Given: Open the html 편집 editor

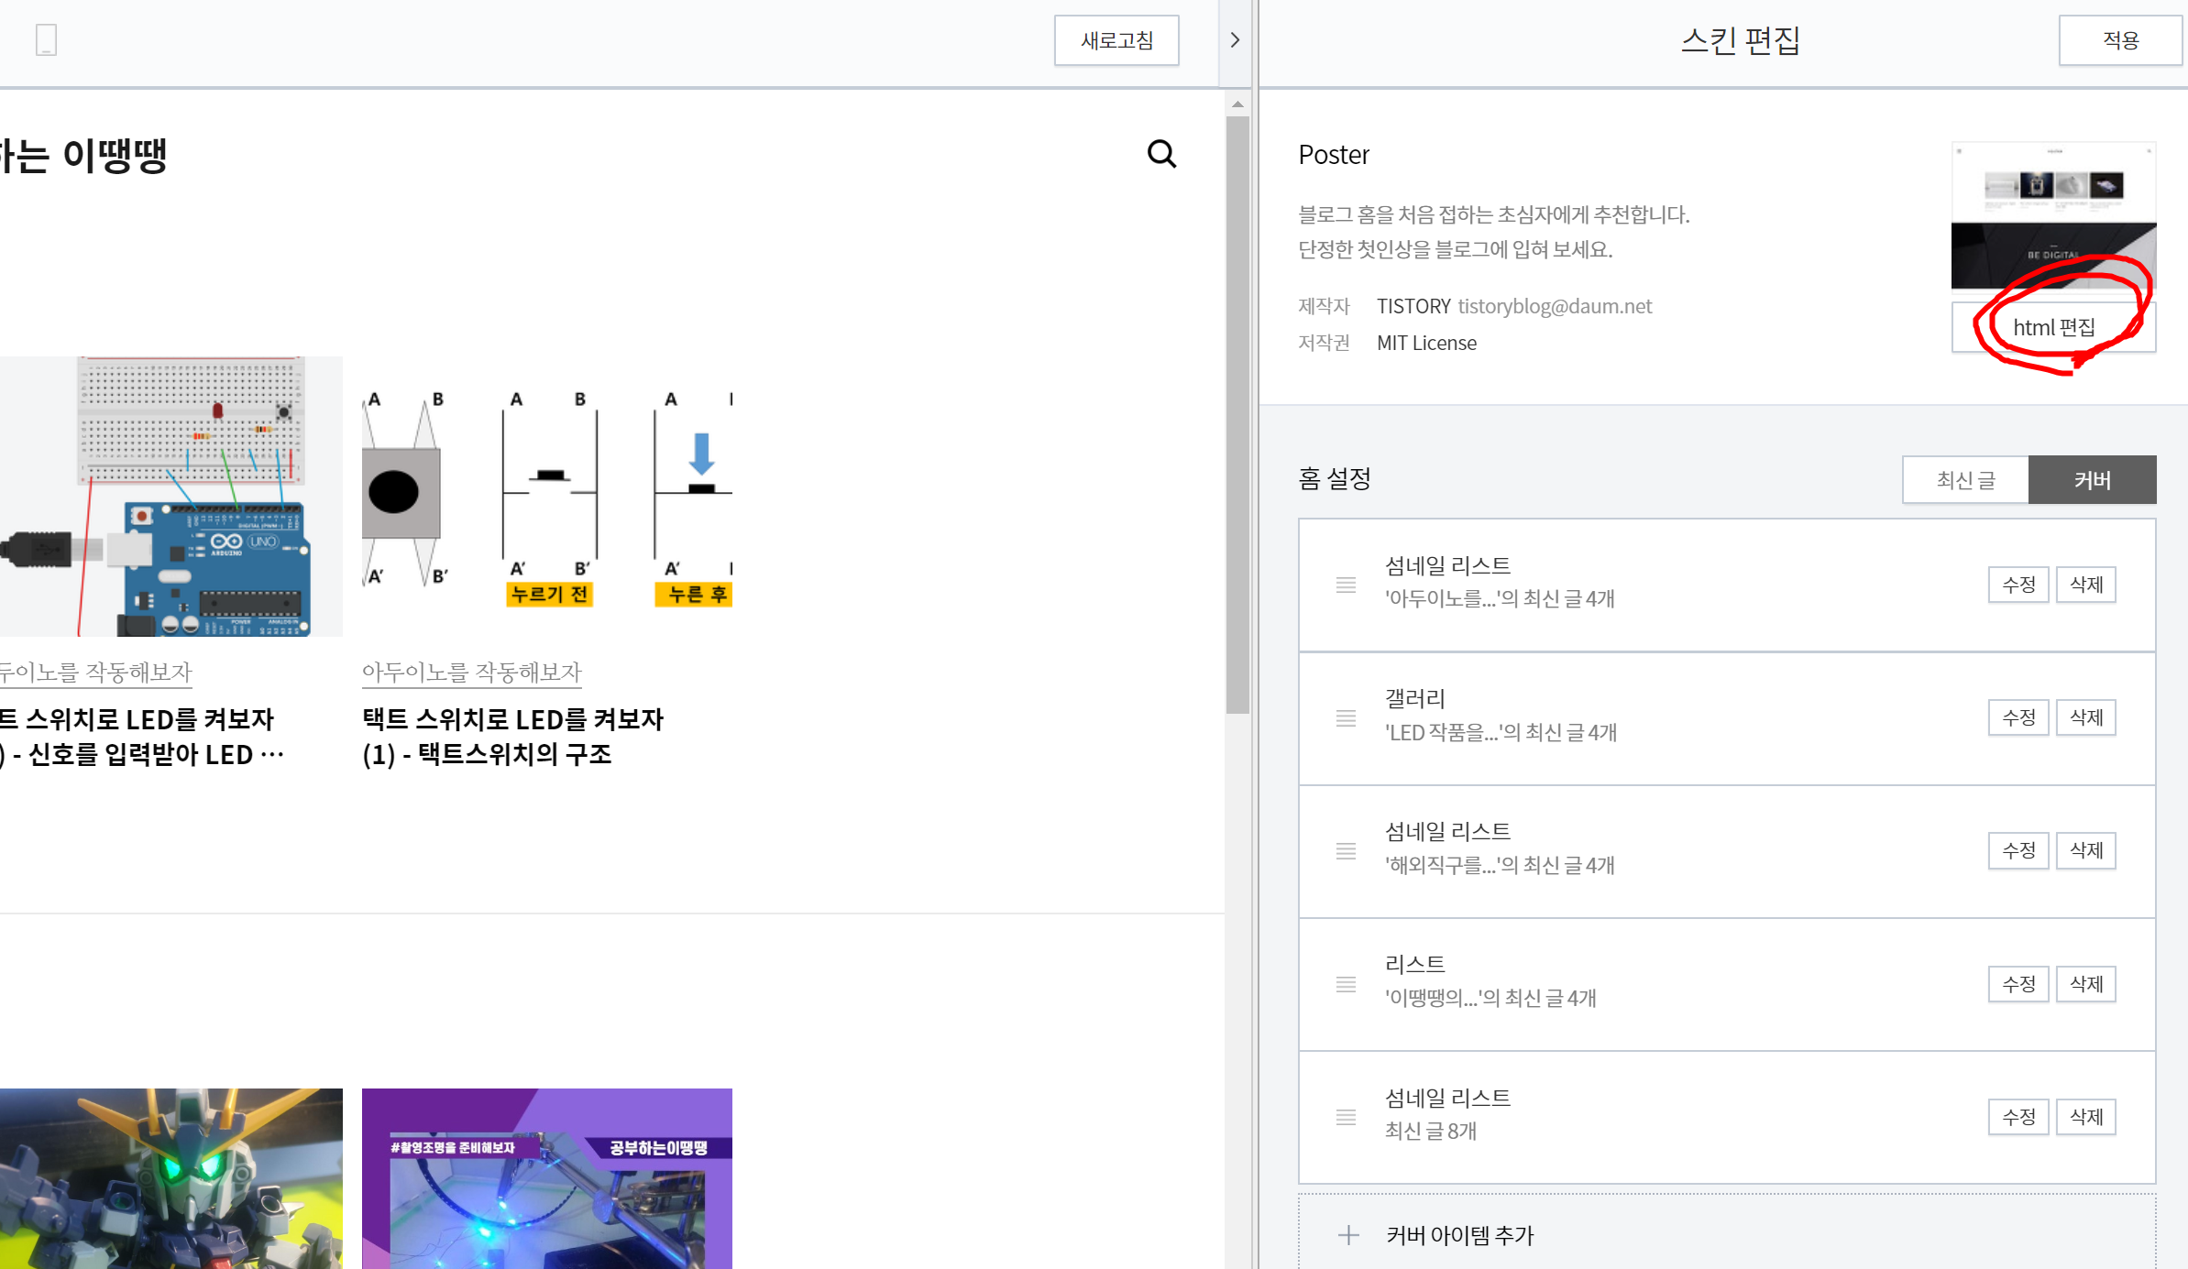Looking at the screenshot, I should click(x=2053, y=327).
